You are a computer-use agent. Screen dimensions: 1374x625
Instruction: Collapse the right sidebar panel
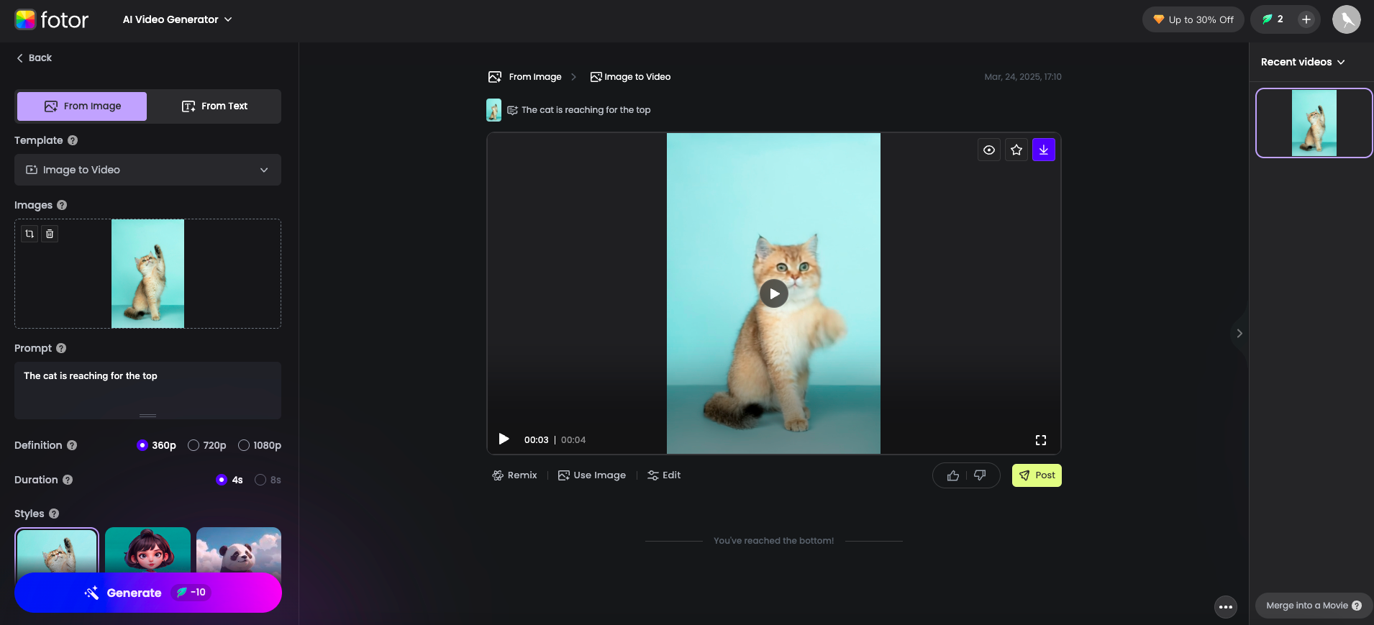[x=1239, y=333]
